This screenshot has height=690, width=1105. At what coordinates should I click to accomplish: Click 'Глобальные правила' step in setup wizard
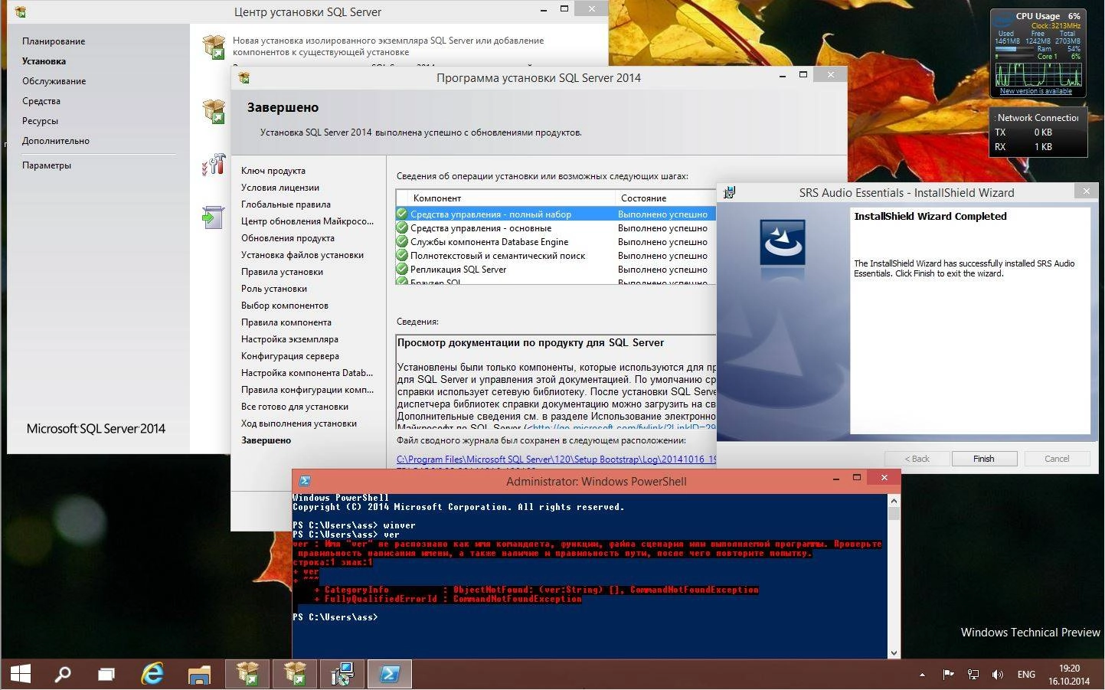286,204
